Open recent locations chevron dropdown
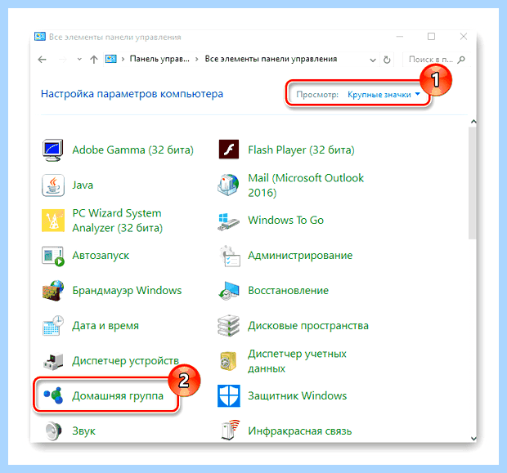The image size is (507, 473). coord(79,60)
